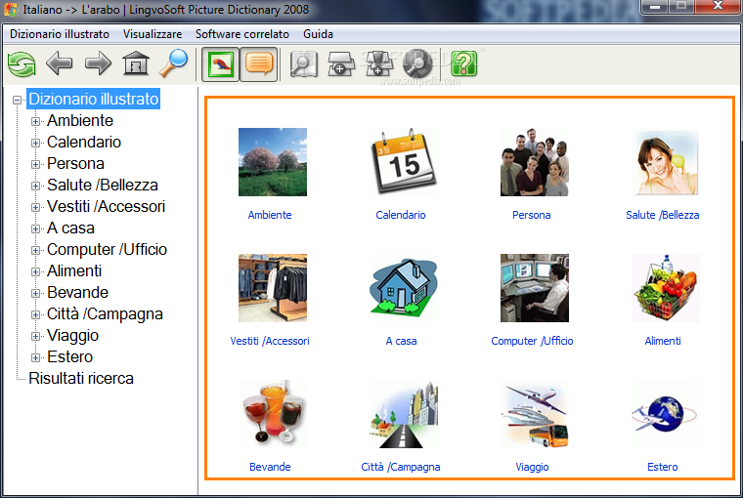Go back with the left arrow icon

click(x=60, y=63)
